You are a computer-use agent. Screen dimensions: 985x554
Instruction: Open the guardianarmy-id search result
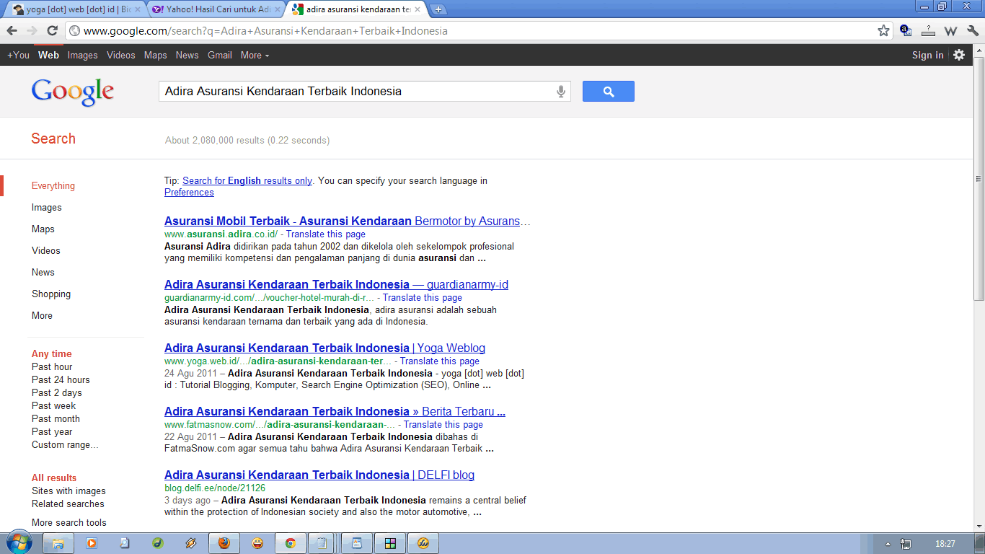point(336,284)
